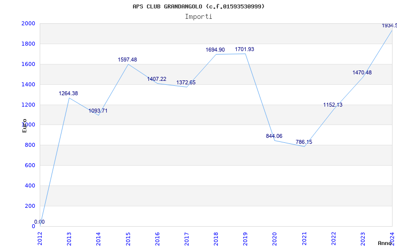Click the 1407.22 data label
This screenshot has height=248, width=397.
(157, 79)
